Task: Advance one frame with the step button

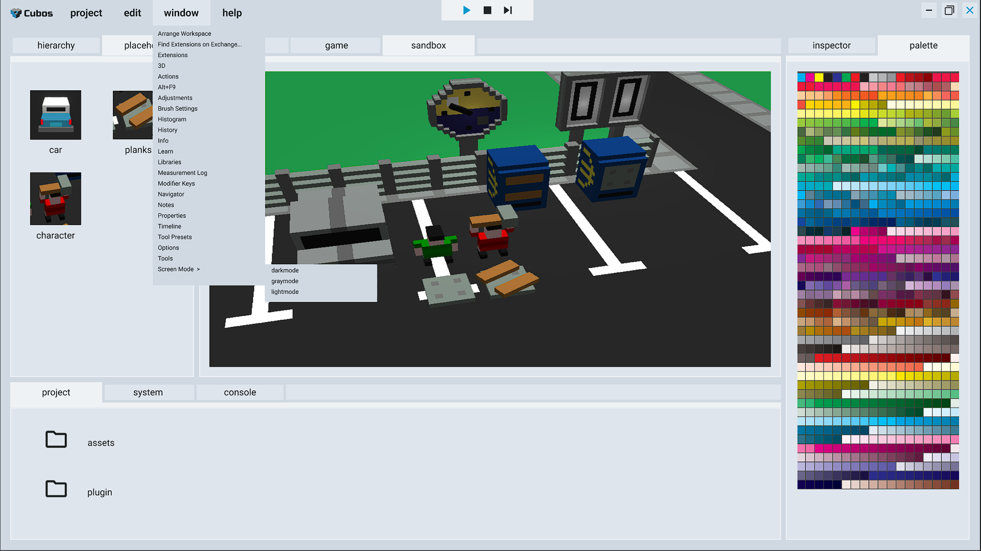Action: pyautogui.click(x=507, y=10)
